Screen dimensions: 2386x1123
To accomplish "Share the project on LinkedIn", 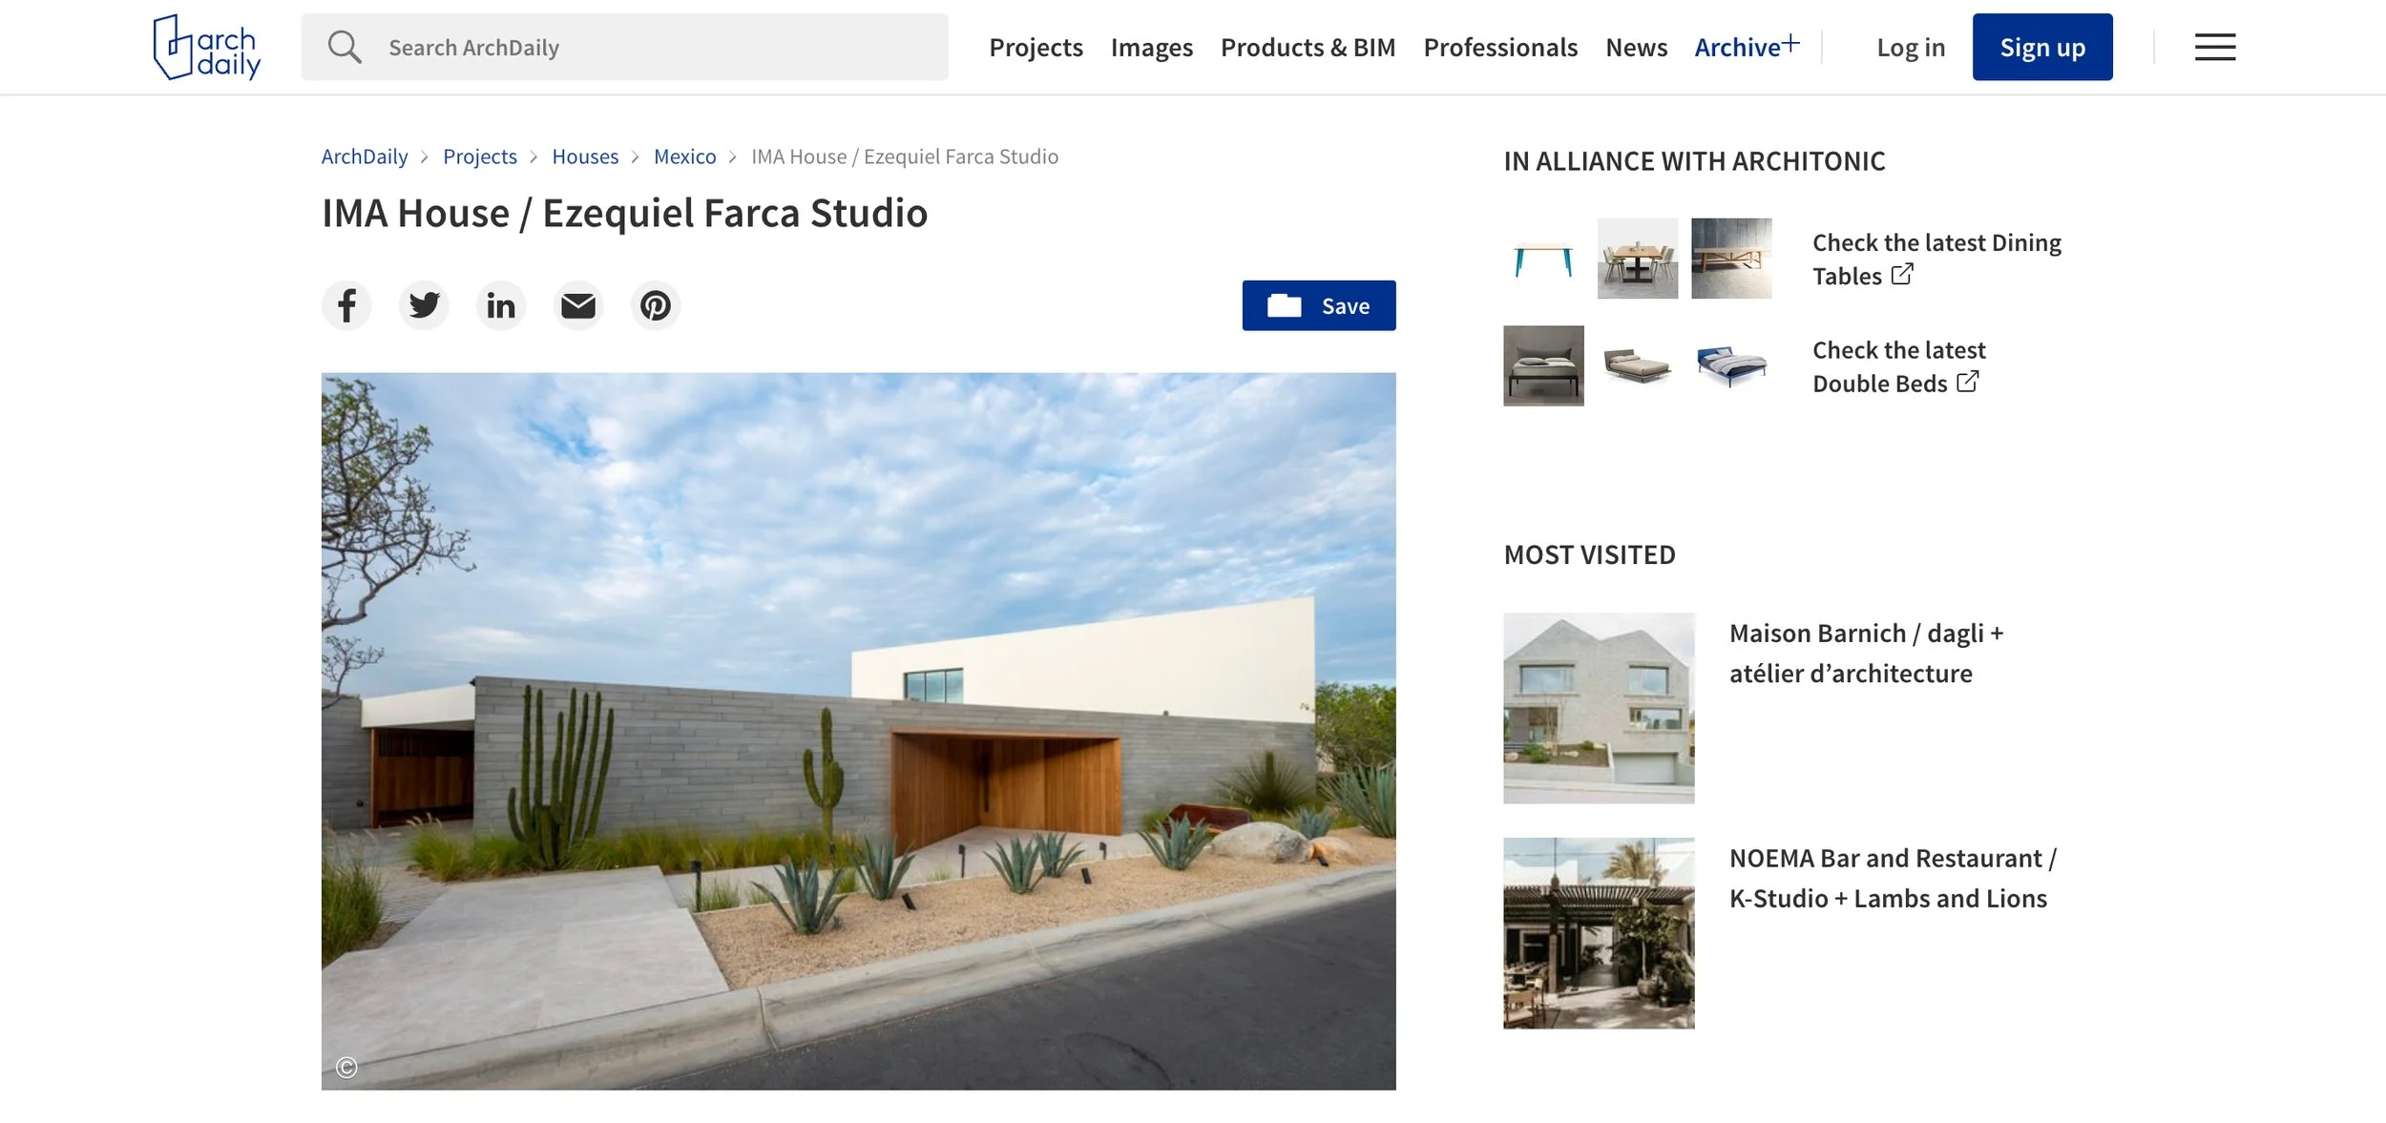I will click(501, 305).
